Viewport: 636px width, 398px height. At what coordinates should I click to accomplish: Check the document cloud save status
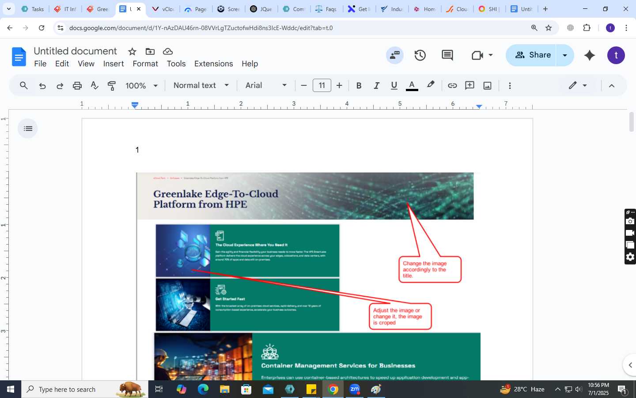tap(168, 51)
